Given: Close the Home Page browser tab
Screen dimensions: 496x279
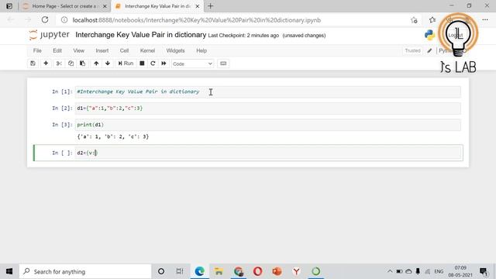Looking at the screenshot, I should point(105,6).
